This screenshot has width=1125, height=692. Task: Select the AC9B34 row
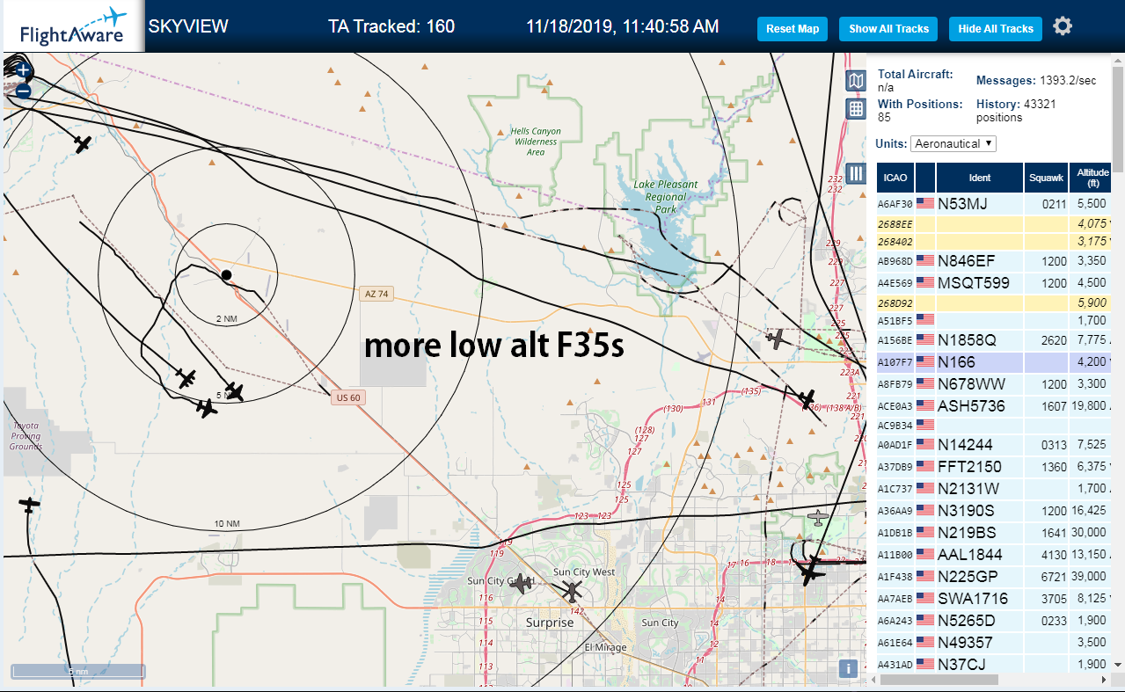(x=994, y=426)
